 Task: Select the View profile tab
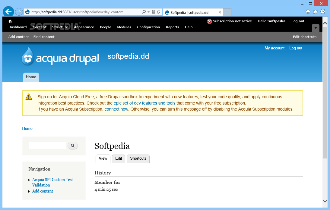pyautogui.click(x=103, y=158)
